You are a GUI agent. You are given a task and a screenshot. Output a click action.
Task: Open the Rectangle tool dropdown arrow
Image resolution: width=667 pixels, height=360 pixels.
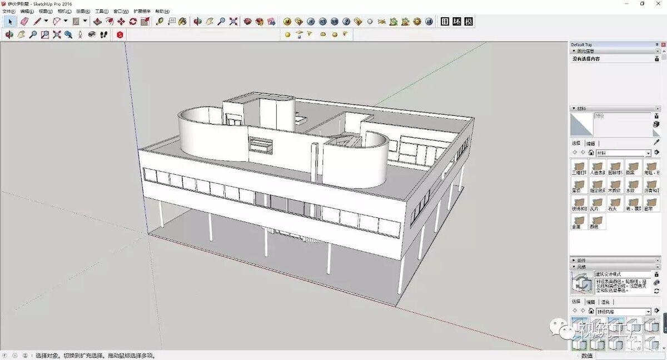pos(85,22)
